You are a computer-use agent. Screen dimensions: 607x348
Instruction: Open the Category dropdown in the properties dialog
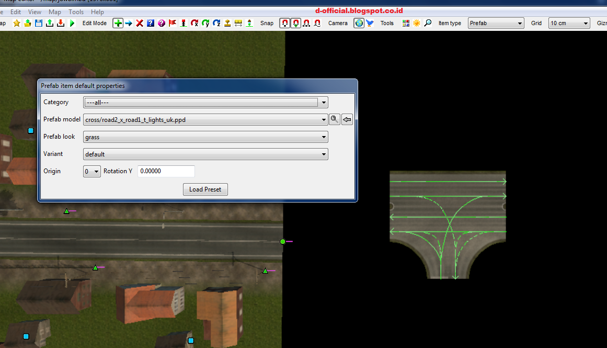(323, 102)
